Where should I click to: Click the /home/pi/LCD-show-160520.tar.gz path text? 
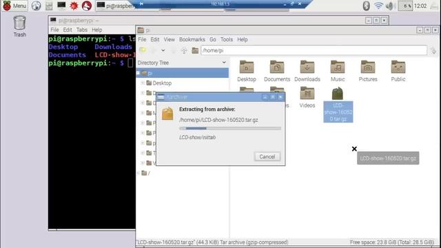(218, 120)
